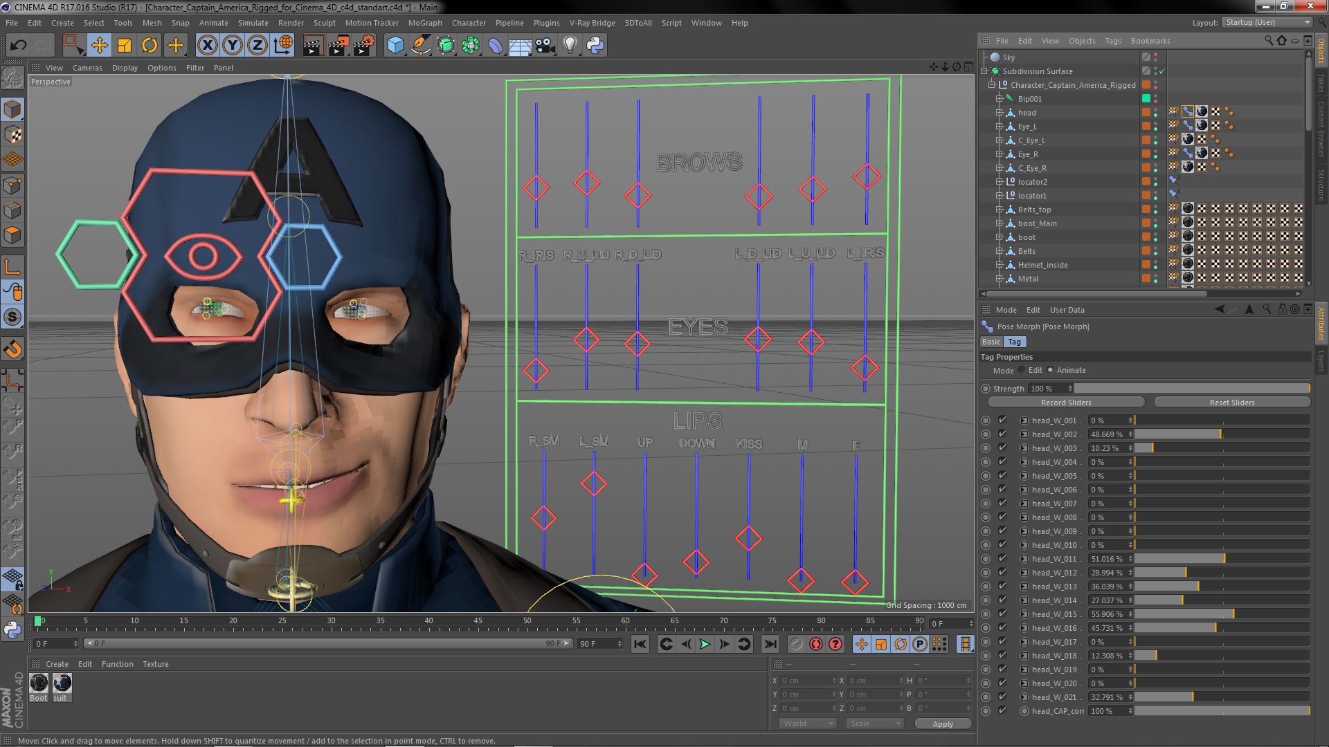This screenshot has height=747, width=1329.
Task: Open the World coordinate dropdown
Action: pyautogui.click(x=808, y=723)
